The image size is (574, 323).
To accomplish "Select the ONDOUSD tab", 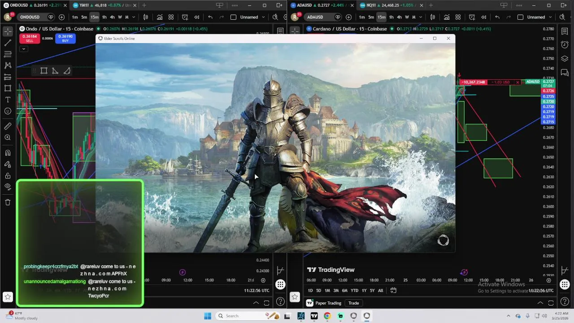I will [35, 5].
